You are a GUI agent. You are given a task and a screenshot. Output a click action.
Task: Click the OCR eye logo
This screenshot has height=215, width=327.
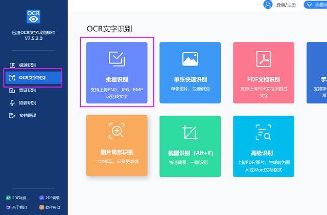click(x=33, y=16)
